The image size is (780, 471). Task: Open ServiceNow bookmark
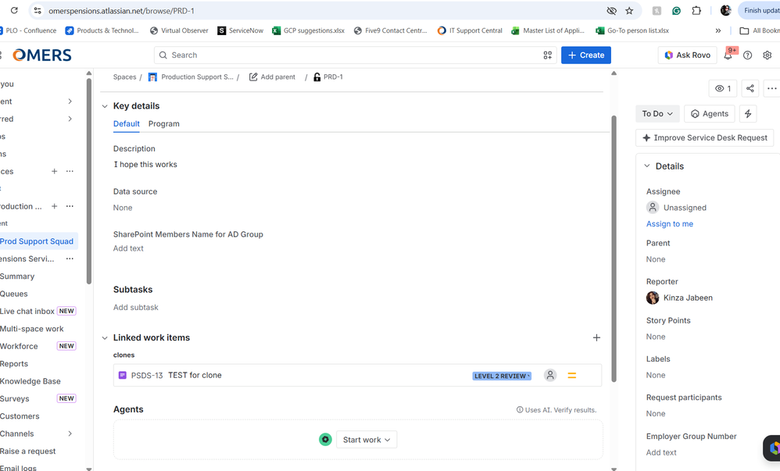(x=240, y=30)
